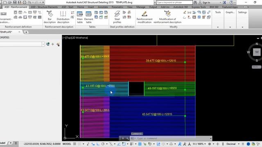Open the Annotate ribbon tab

(103, 7)
